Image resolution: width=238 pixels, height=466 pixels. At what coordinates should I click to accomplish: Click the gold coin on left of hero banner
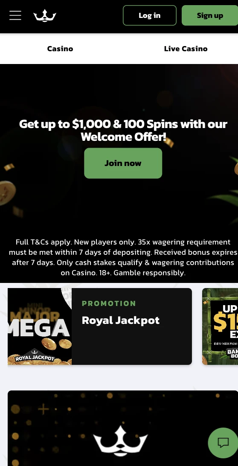(x=6, y=193)
